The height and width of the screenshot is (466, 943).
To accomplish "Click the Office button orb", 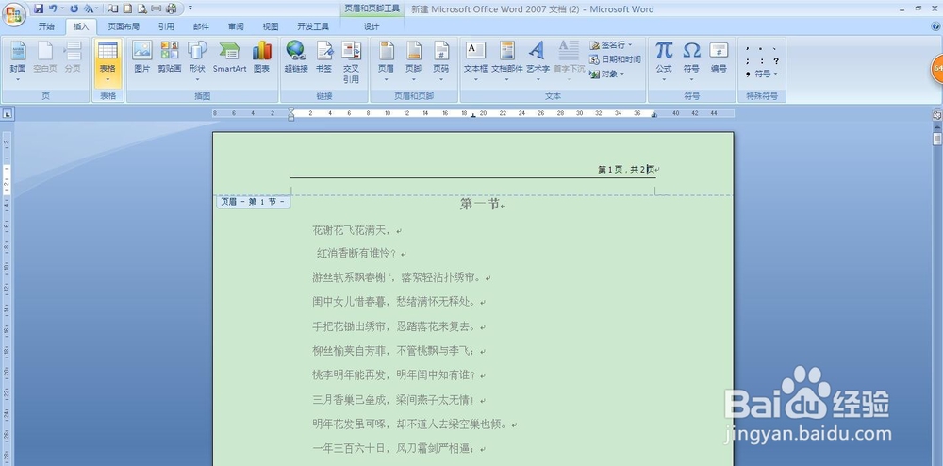I will [13, 14].
